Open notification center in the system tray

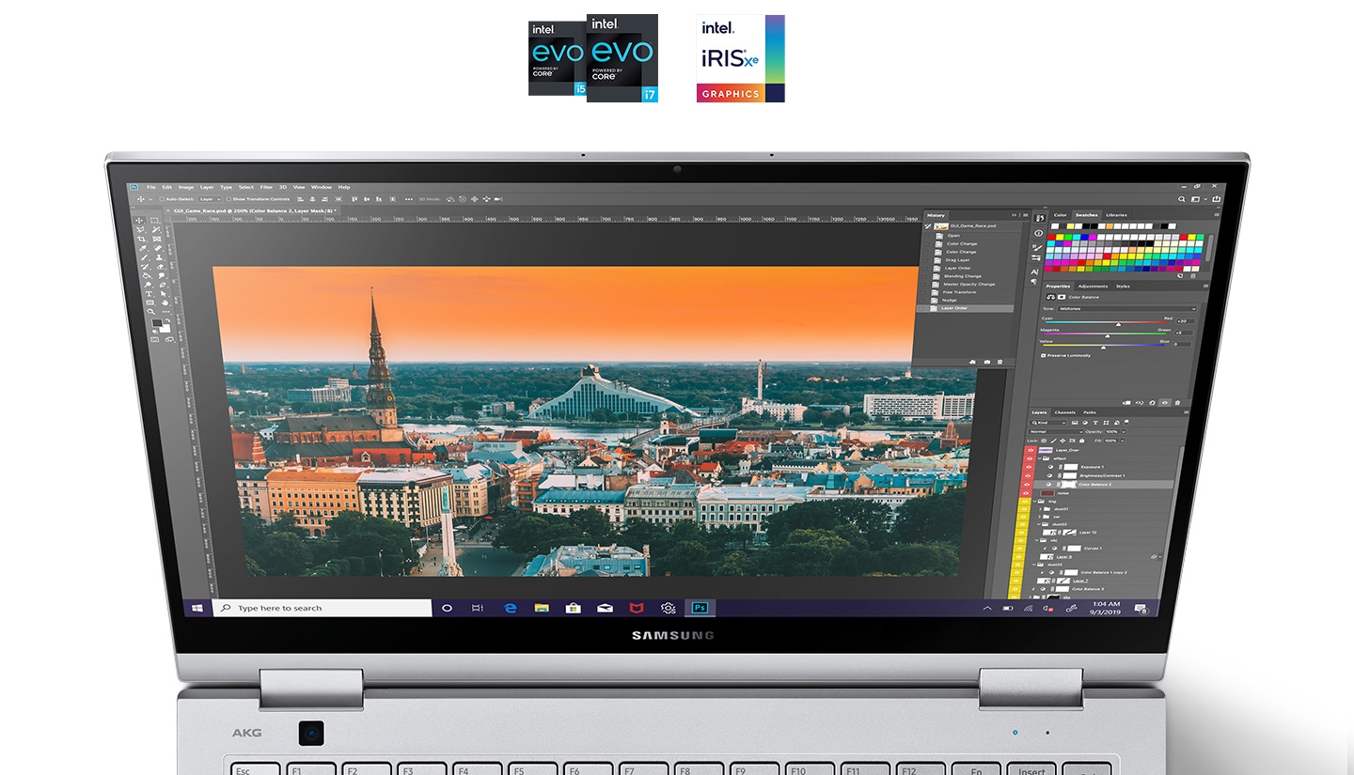click(x=1141, y=609)
